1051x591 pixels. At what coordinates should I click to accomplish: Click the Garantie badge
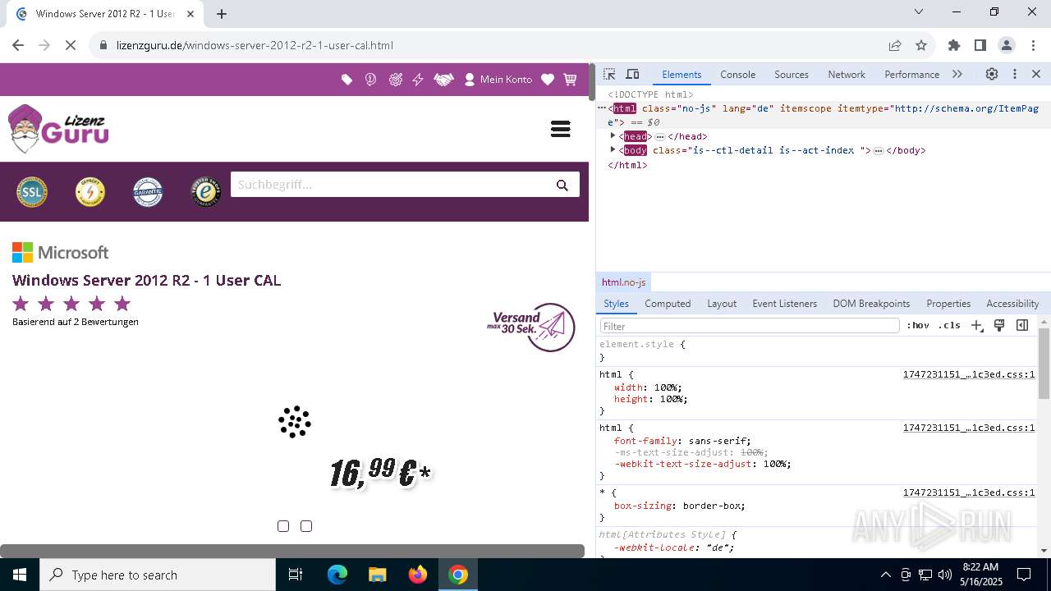148,192
